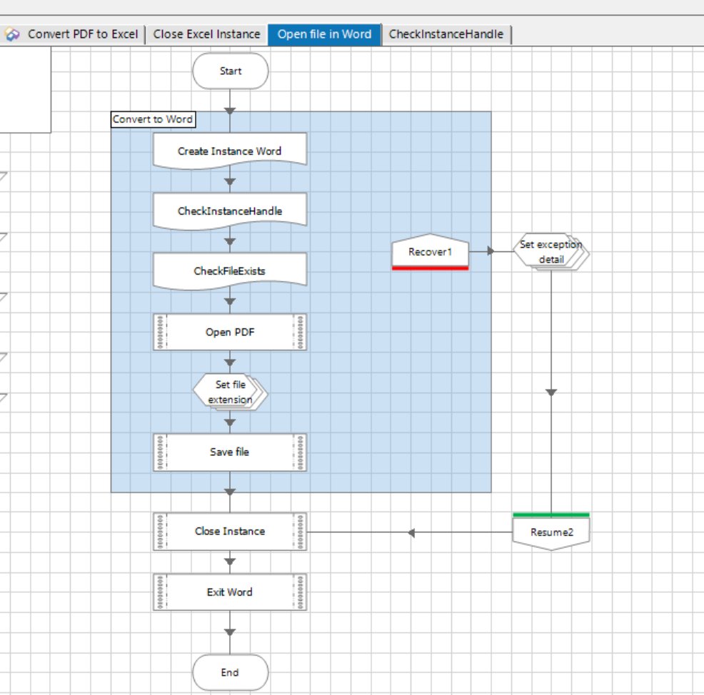Screen dimensions: 704x695
Task: Select the Open PDF action stage
Action: click(230, 332)
